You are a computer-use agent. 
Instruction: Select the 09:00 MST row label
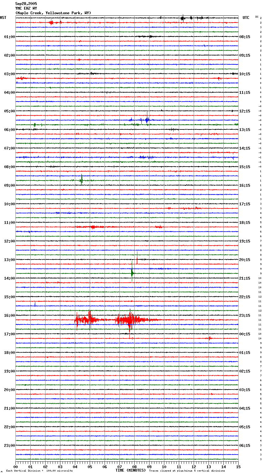pyautogui.click(x=10, y=185)
